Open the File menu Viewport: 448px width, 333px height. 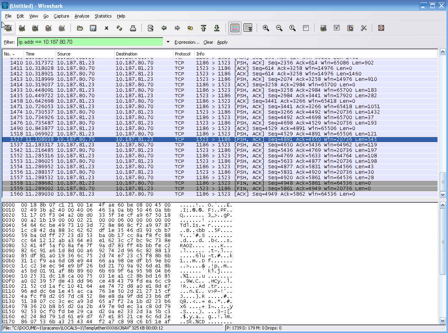[8, 16]
